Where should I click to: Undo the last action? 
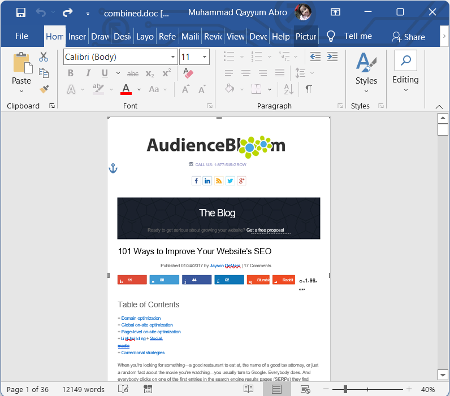tap(41, 12)
